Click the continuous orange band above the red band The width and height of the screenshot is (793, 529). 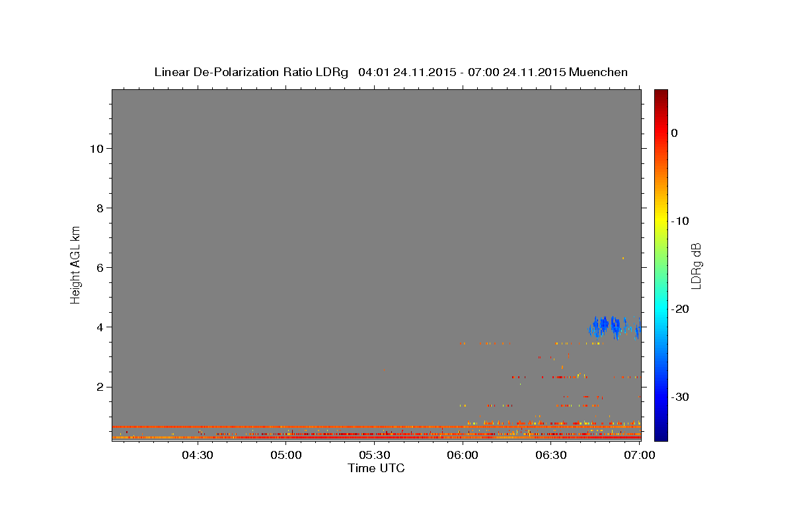tap(376, 427)
